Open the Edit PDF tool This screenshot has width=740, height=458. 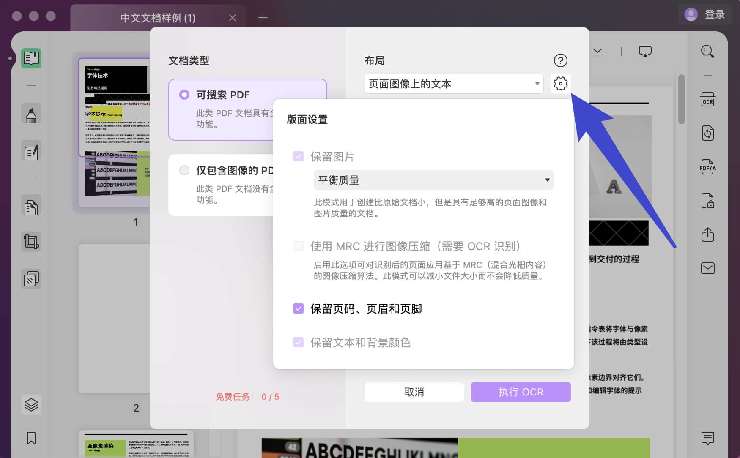[31, 151]
